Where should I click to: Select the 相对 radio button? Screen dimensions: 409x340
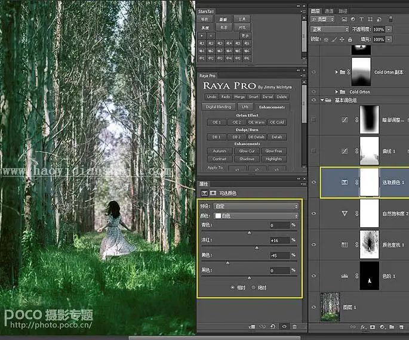point(233,288)
